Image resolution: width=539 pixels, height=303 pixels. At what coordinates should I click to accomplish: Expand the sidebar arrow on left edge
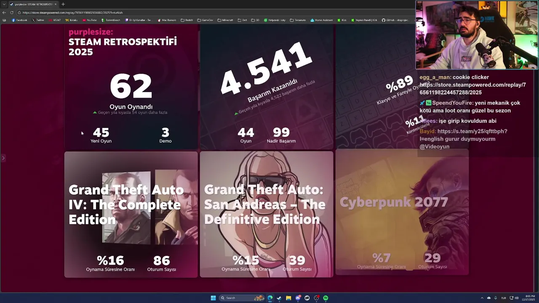click(3, 158)
